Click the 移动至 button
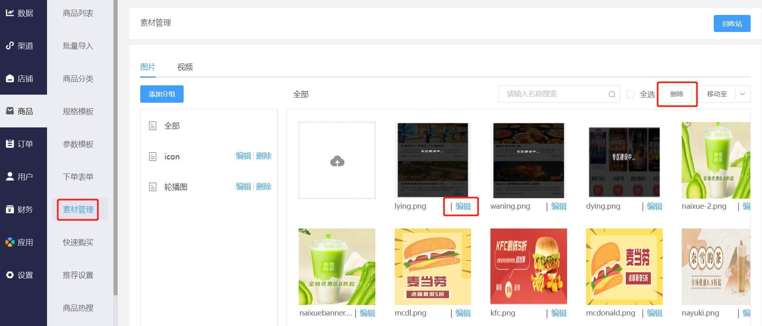762x326 pixels. [x=717, y=94]
